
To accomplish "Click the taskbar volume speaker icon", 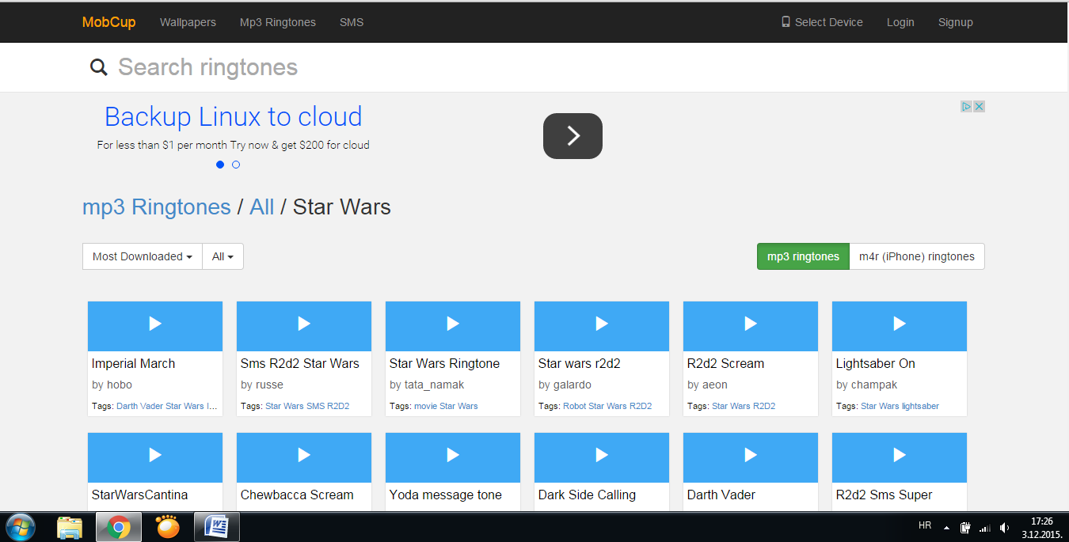I will [x=1004, y=528].
